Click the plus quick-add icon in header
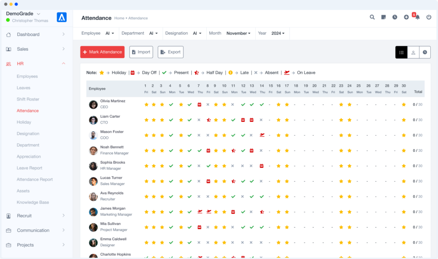The height and width of the screenshot is (259, 438). click(406, 17)
